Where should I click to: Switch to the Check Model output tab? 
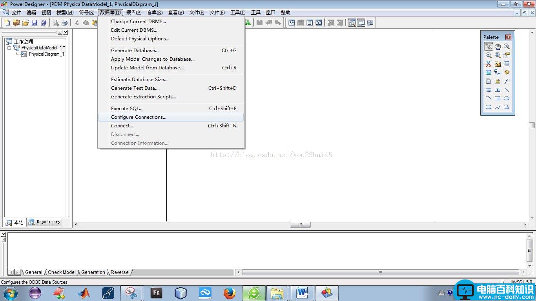click(x=62, y=272)
